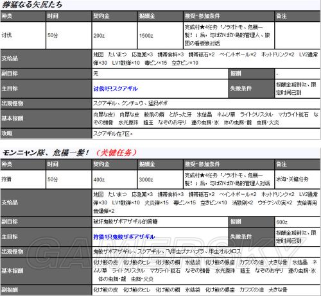321x296 pixels.
Task: Select the 3000z reward cell
Action: [x=160, y=179]
